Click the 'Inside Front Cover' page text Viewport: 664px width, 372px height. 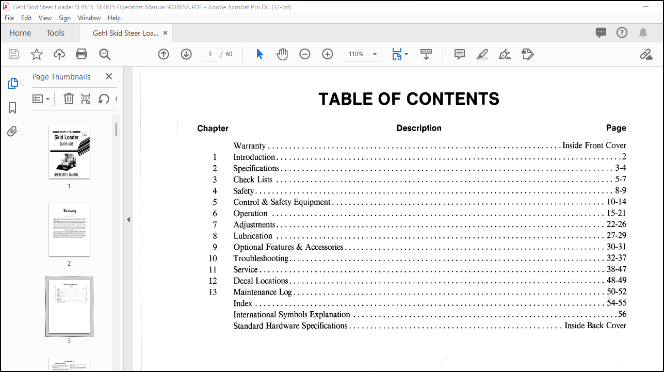coord(594,145)
